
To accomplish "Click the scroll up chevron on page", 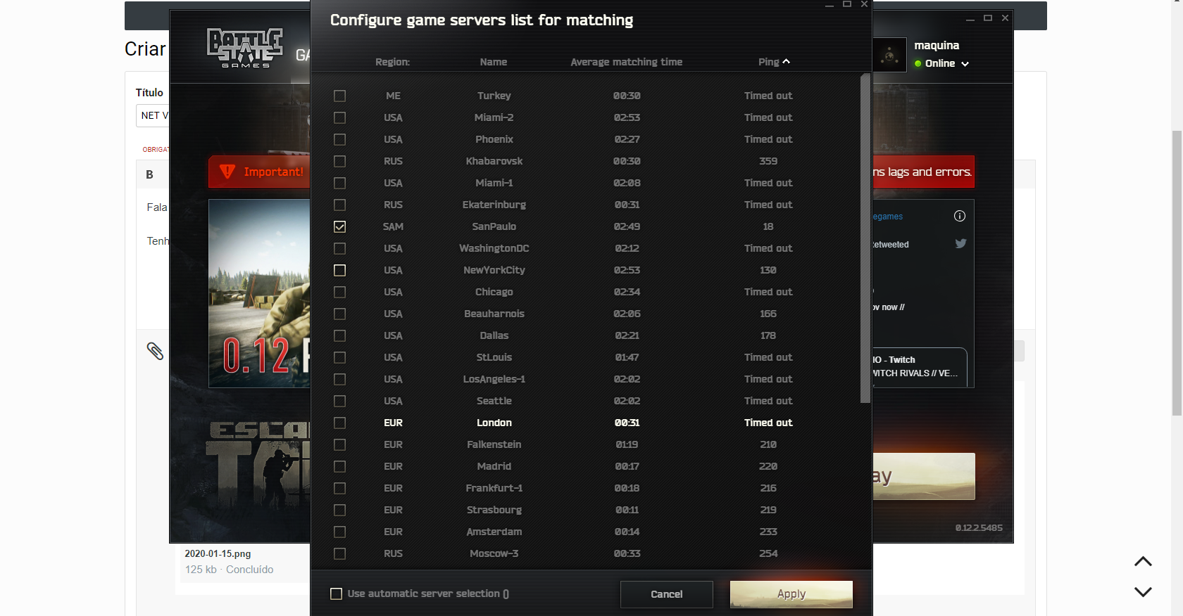I will [1143, 561].
